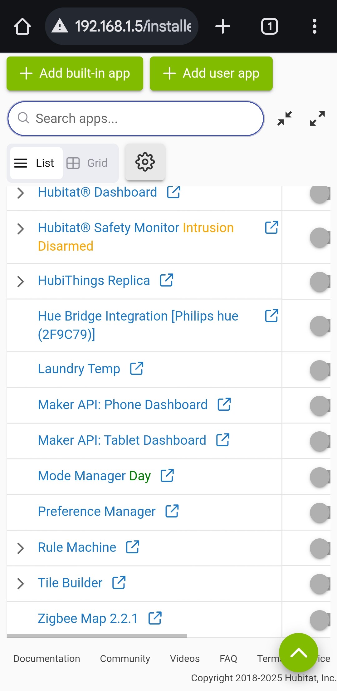Open Rule Machine external link icon
Image resolution: width=337 pixels, height=691 pixels.
click(x=133, y=547)
